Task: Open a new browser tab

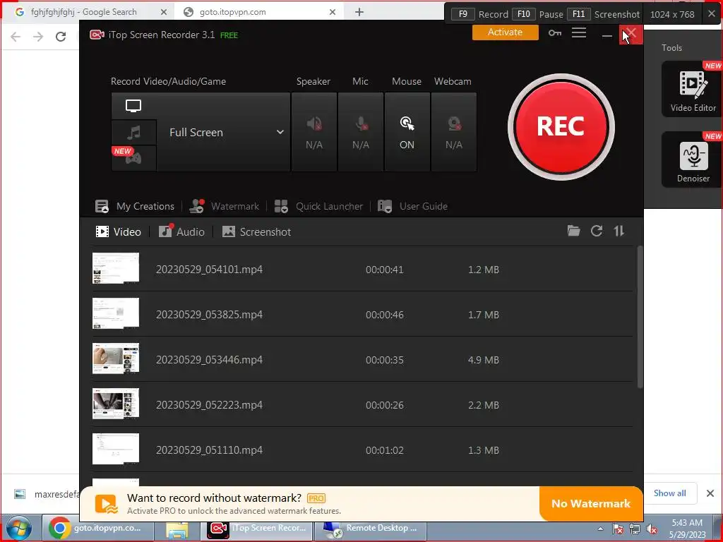Action: coord(359,12)
